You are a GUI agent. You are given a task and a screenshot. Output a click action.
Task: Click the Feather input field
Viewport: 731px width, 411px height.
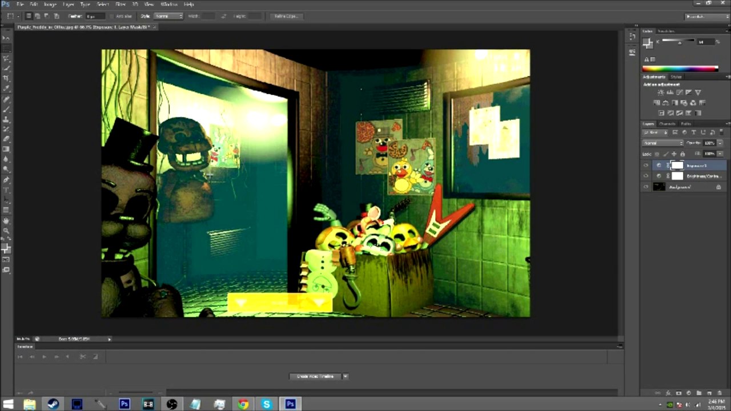[96, 16]
